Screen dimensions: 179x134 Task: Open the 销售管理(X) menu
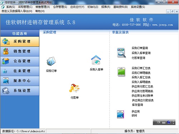pyautogui.click(x=43, y=7)
